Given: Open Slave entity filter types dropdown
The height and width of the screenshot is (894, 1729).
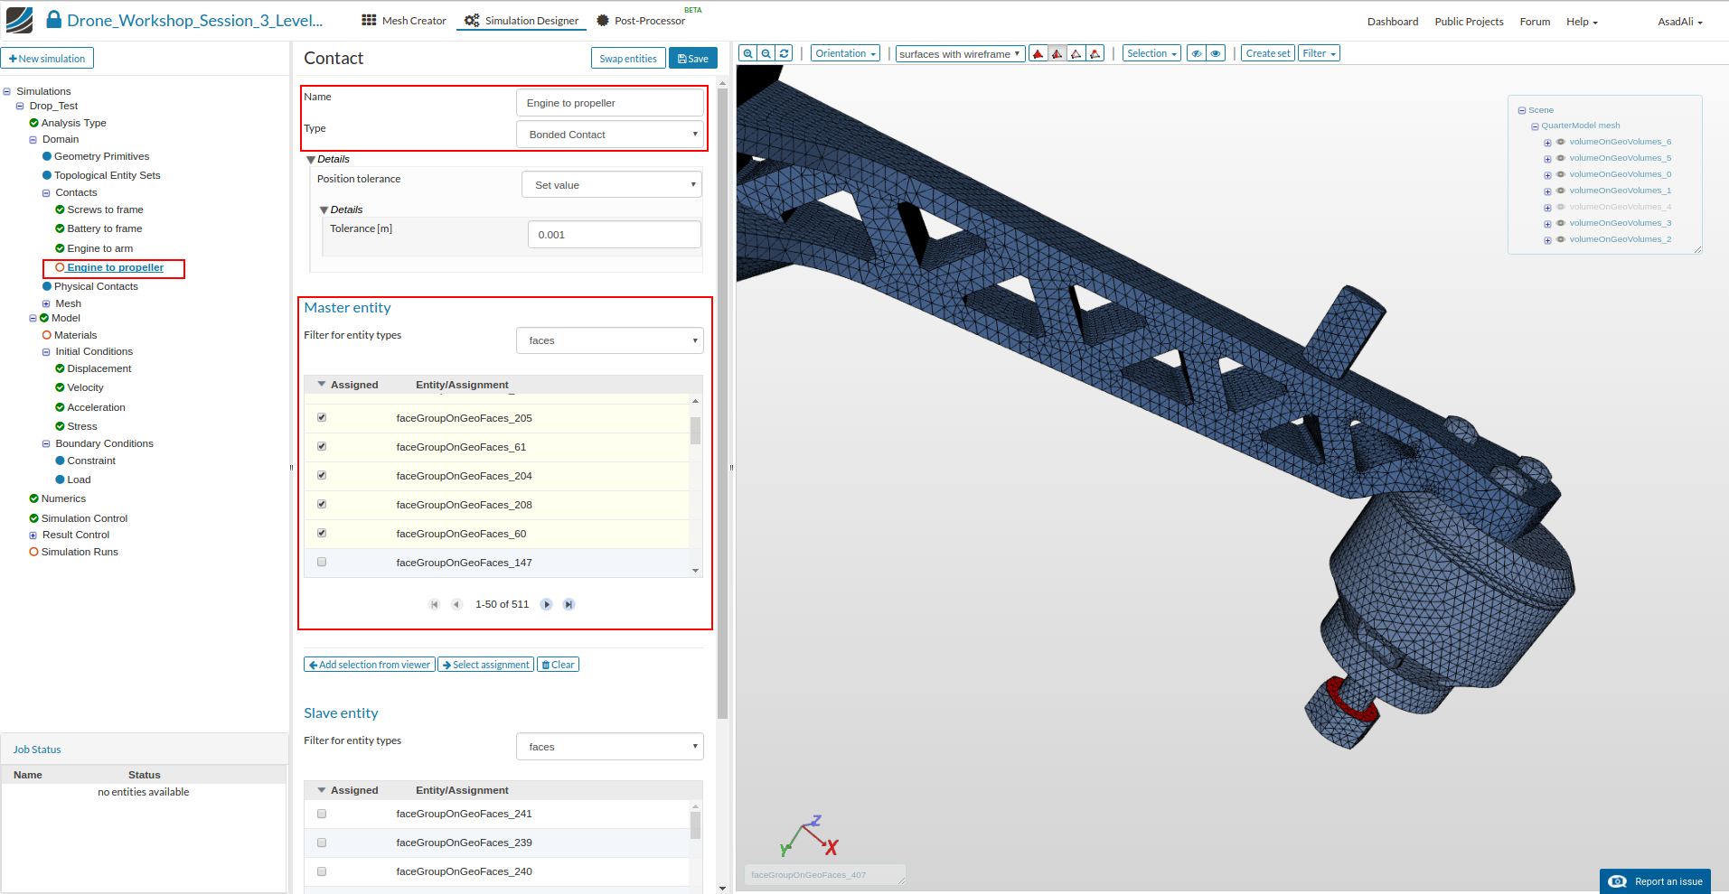Looking at the screenshot, I should 610,747.
